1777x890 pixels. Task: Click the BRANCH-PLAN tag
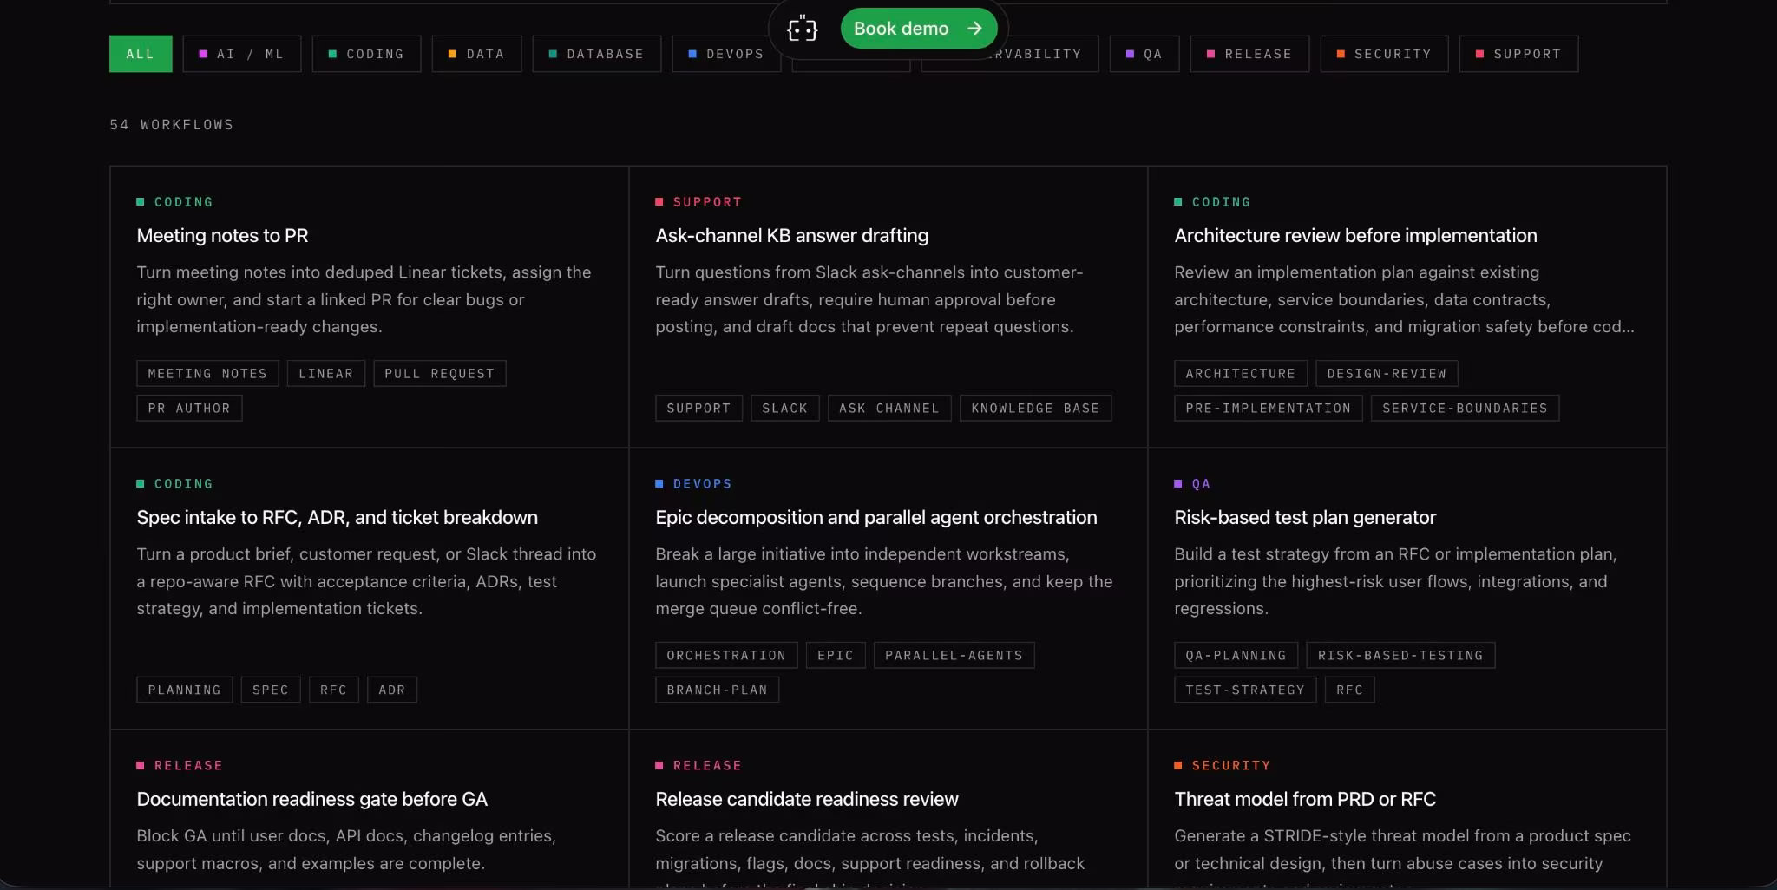(718, 690)
